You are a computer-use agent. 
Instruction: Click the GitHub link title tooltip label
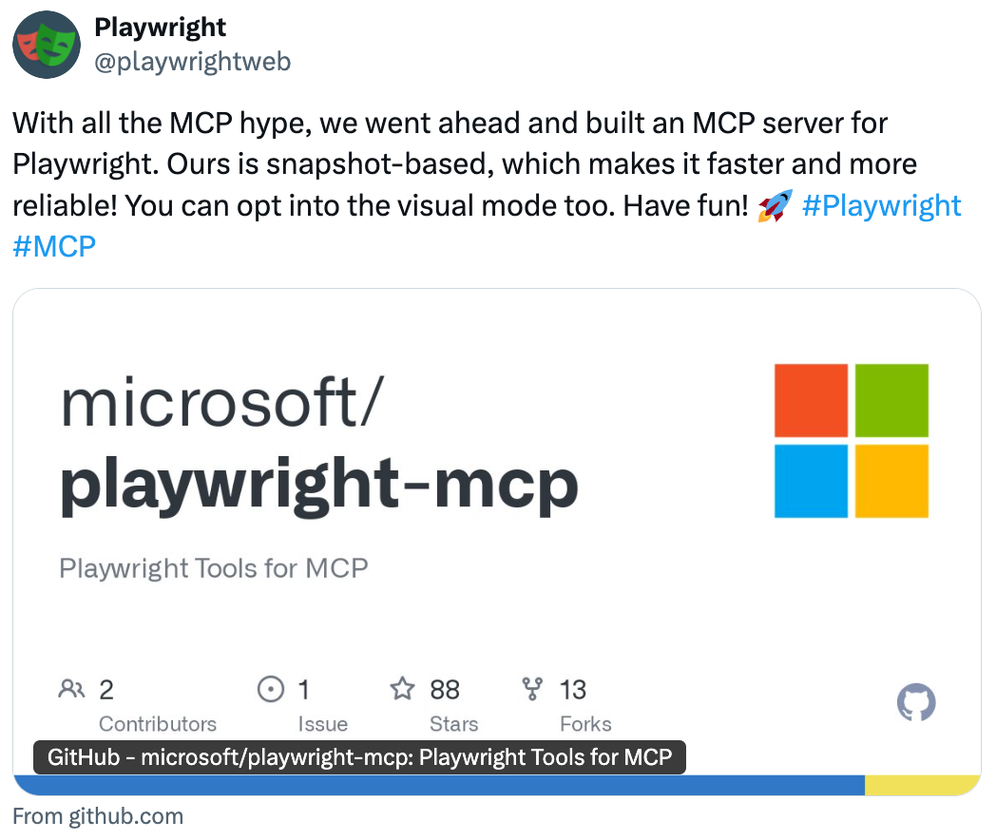[x=359, y=756]
